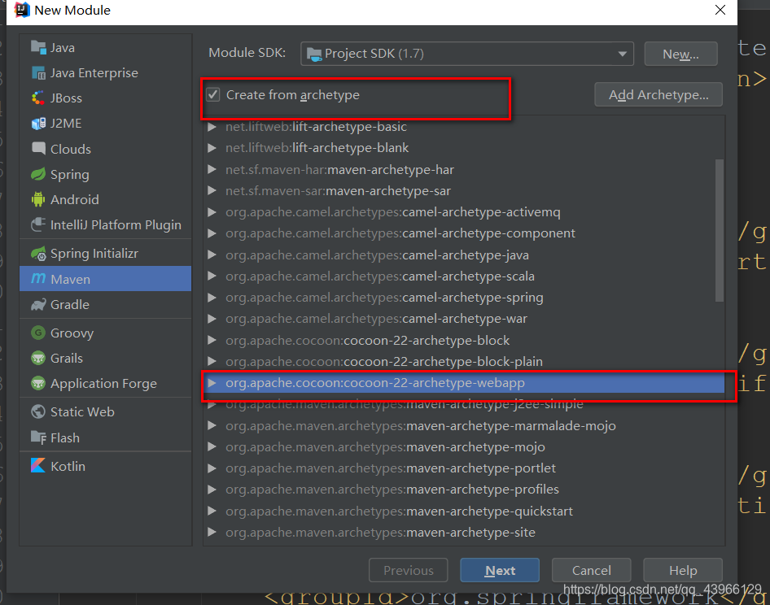Click the Android robot icon

coord(38,200)
